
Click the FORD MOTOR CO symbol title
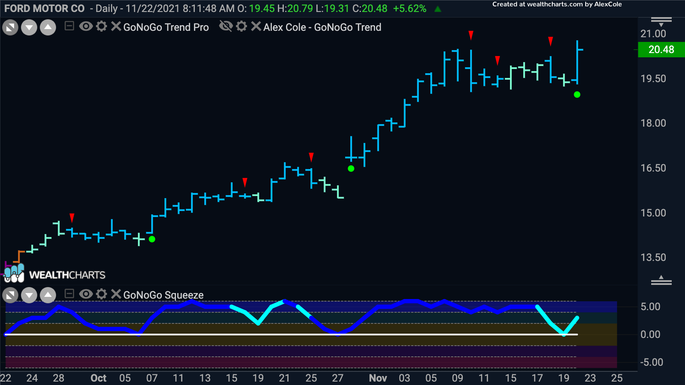coord(45,9)
